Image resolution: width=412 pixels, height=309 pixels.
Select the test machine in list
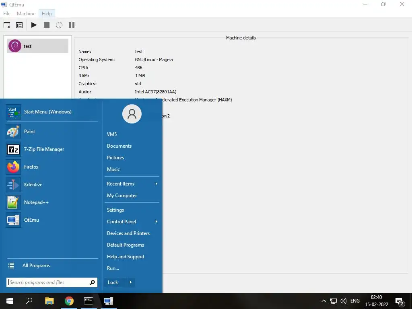pyautogui.click(x=38, y=46)
